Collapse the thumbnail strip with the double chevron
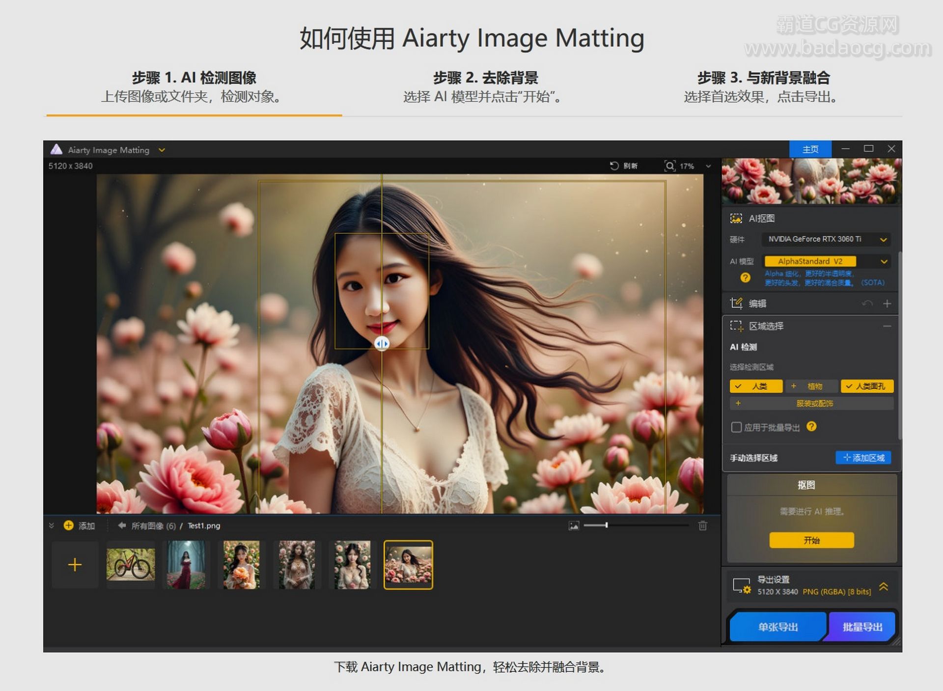This screenshot has height=691, width=943. click(51, 525)
